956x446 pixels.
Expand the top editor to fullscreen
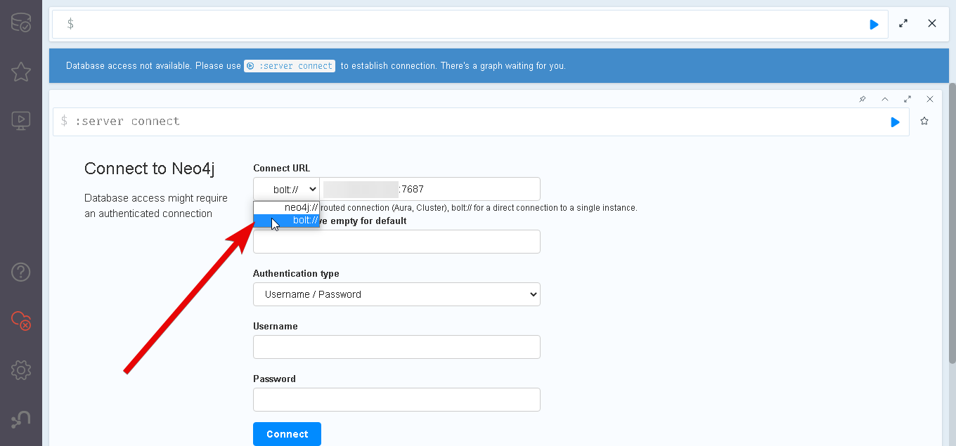tap(903, 24)
